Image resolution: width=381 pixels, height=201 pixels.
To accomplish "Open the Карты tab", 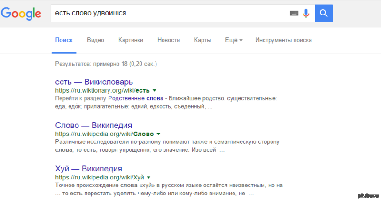I will pyautogui.click(x=202, y=40).
